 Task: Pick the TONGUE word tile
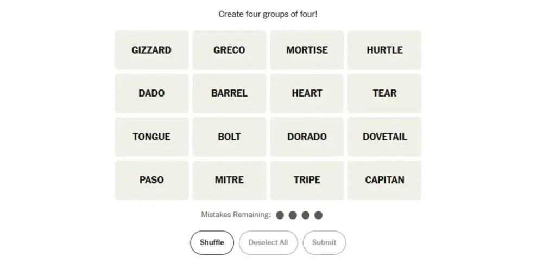click(x=151, y=137)
